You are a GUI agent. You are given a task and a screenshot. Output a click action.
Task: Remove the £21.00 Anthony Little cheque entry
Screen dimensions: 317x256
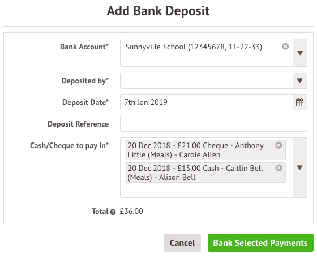pyautogui.click(x=279, y=145)
